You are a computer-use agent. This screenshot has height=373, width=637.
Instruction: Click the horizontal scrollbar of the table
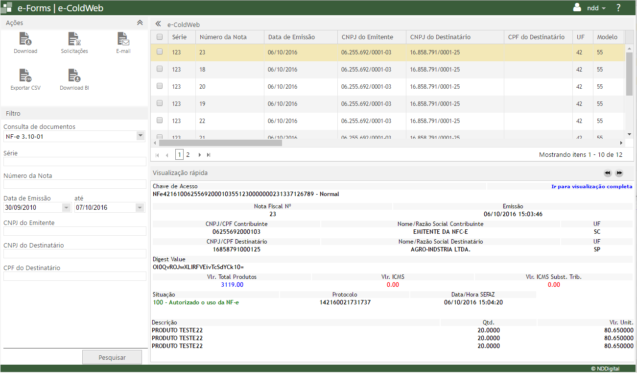click(x=220, y=143)
